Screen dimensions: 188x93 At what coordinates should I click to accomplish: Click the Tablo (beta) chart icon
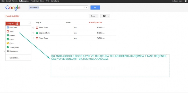tap(8, 47)
